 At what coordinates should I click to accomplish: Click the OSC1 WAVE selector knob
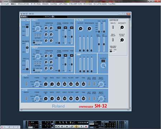coord(38,29)
